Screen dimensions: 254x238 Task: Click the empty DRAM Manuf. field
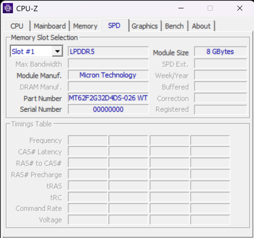click(x=108, y=86)
